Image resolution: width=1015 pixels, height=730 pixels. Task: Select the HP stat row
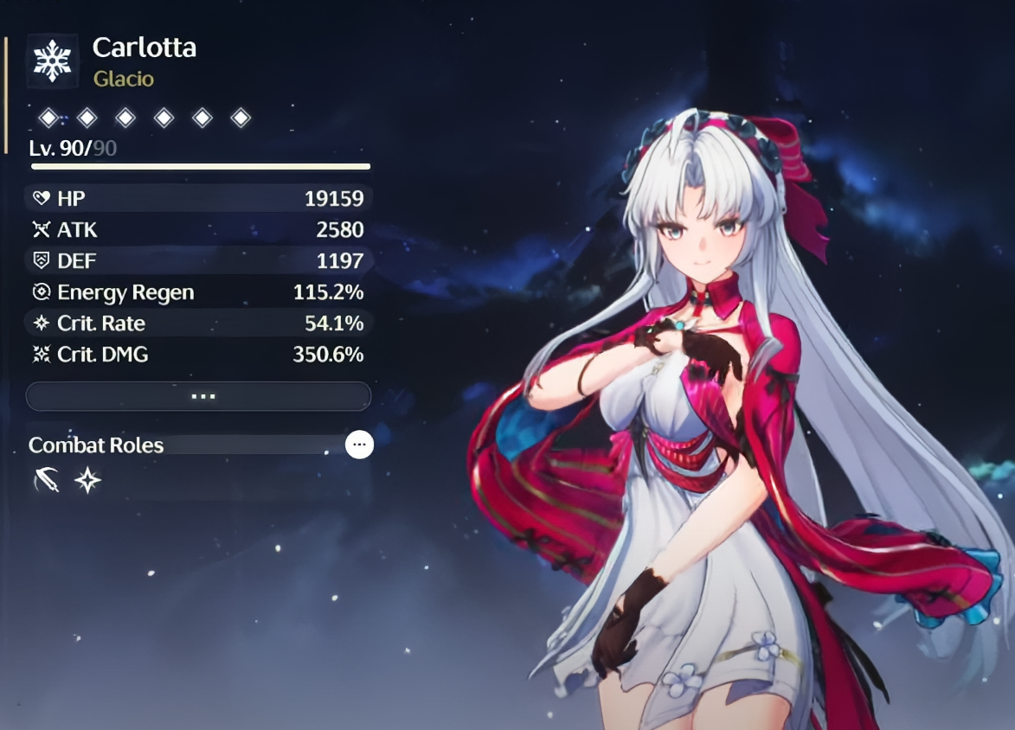pyautogui.click(x=199, y=198)
